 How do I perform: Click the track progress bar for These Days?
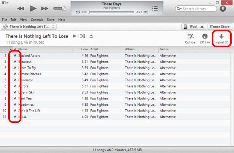(x=111, y=12)
